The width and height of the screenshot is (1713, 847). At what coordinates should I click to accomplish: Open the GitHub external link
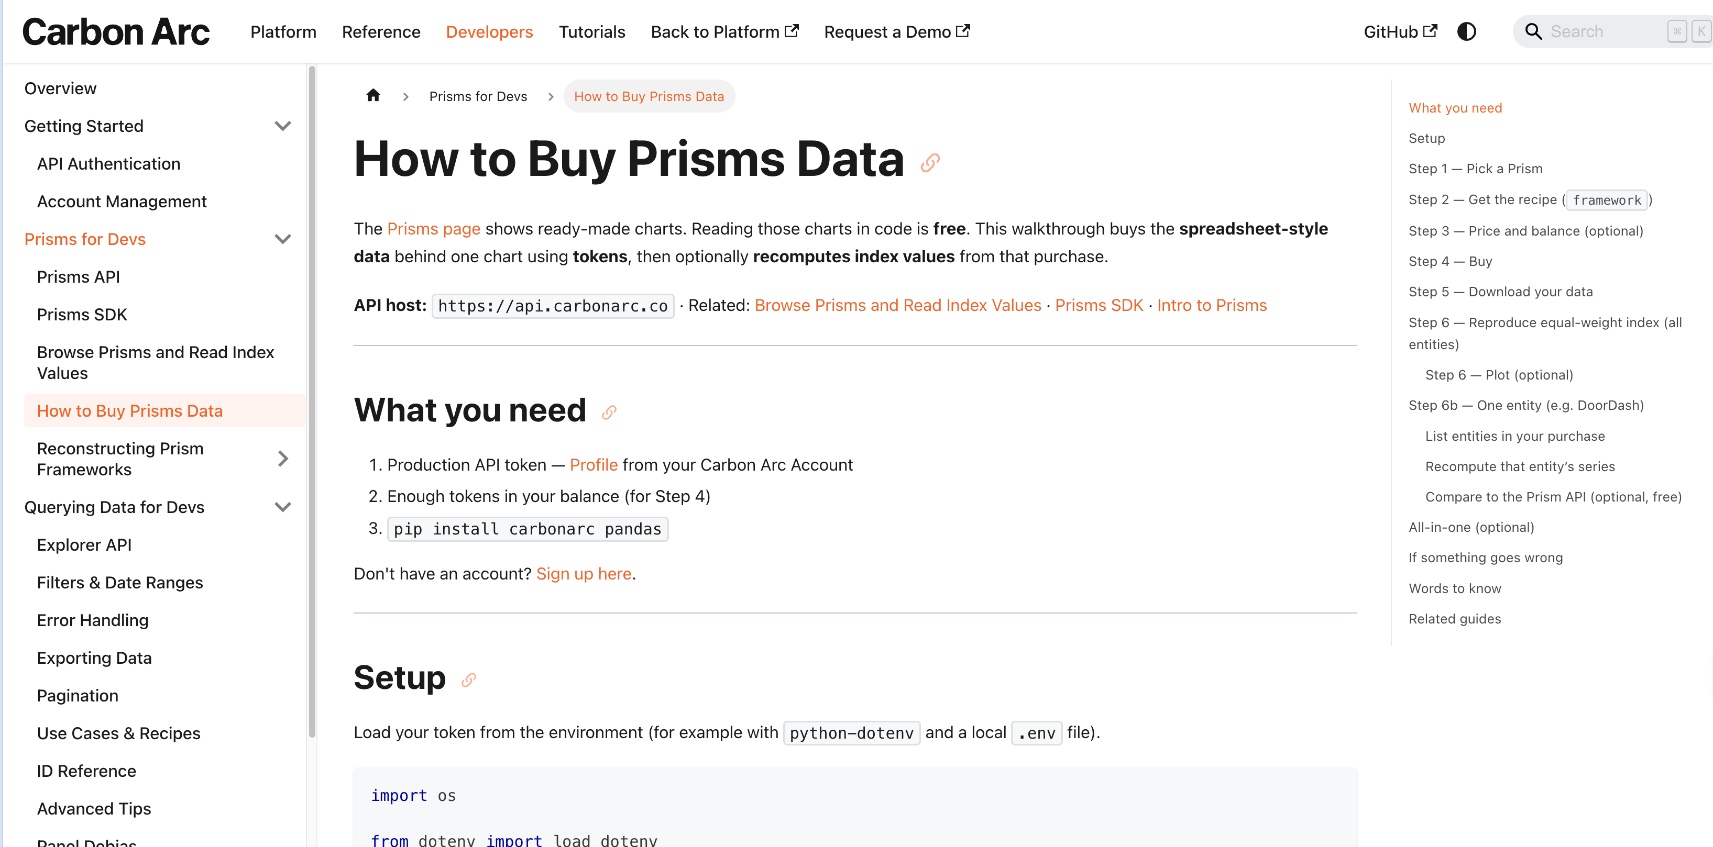[x=1400, y=32]
